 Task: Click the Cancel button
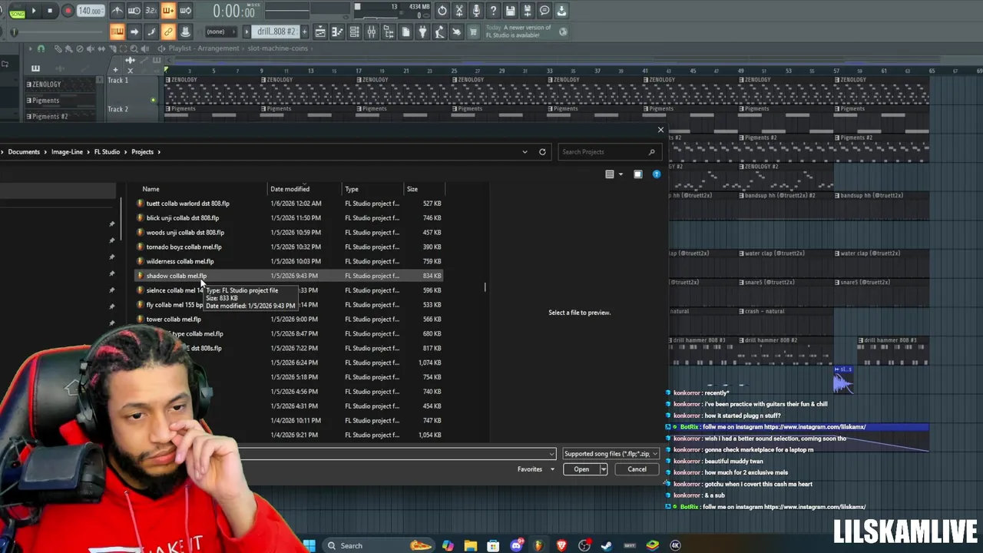(637, 469)
